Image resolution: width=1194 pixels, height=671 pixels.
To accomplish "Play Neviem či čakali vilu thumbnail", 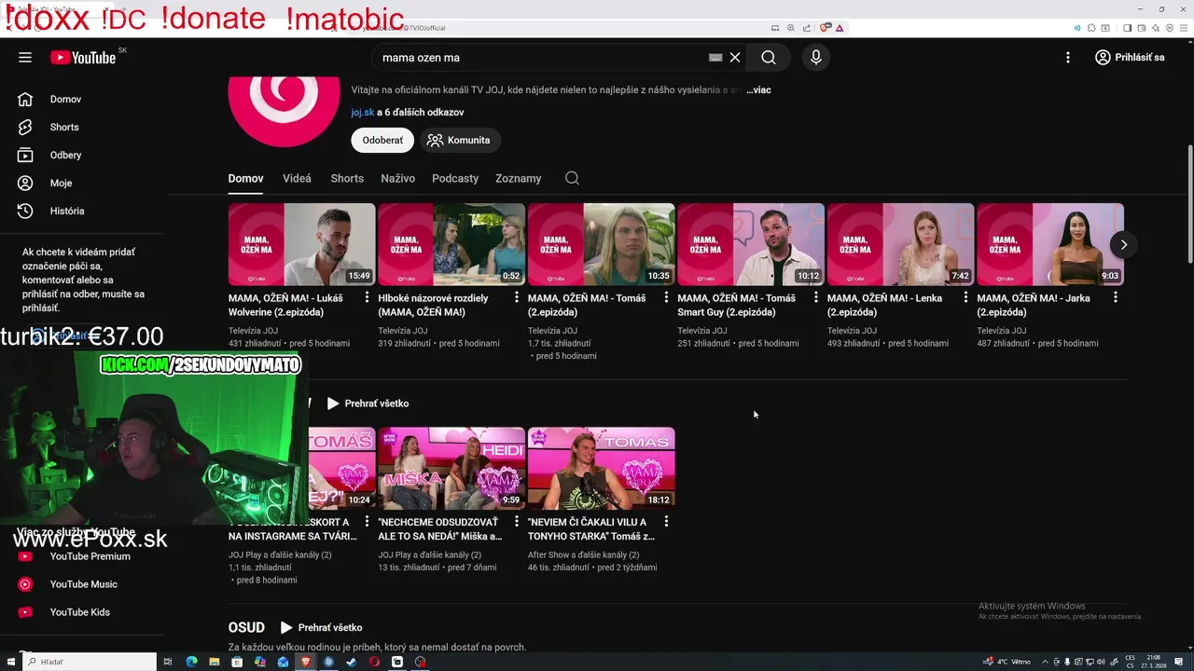I will (601, 468).
